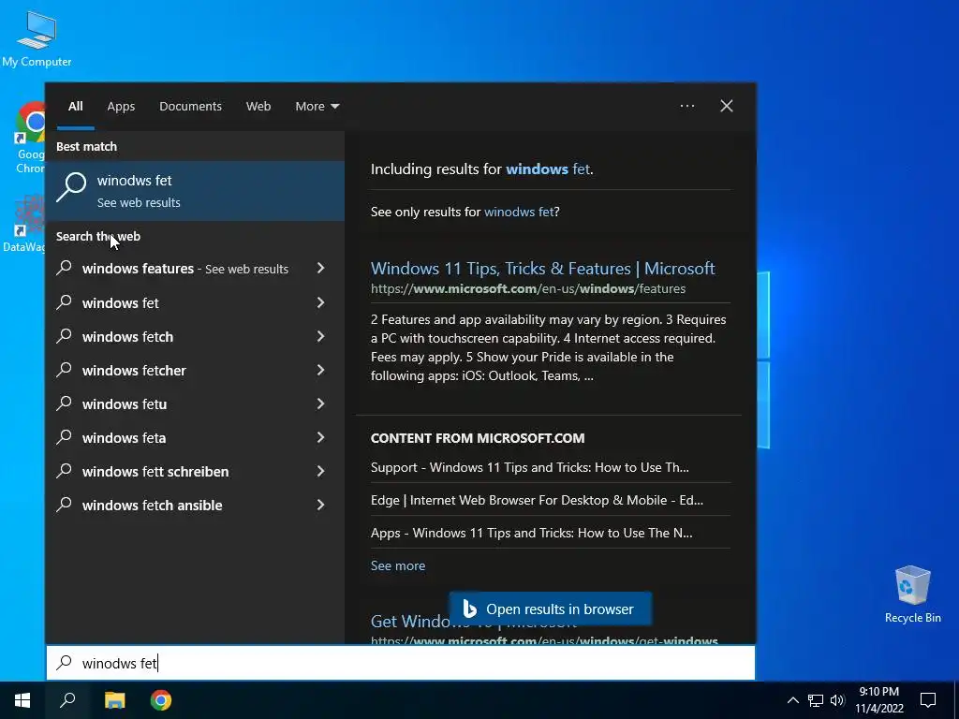Select 'windows fetch ansible' suggestion

click(x=153, y=505)
